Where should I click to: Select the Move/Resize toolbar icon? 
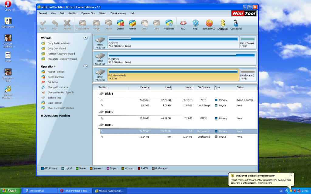82,23
